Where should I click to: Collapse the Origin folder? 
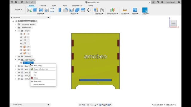click(x=16, y=31)
